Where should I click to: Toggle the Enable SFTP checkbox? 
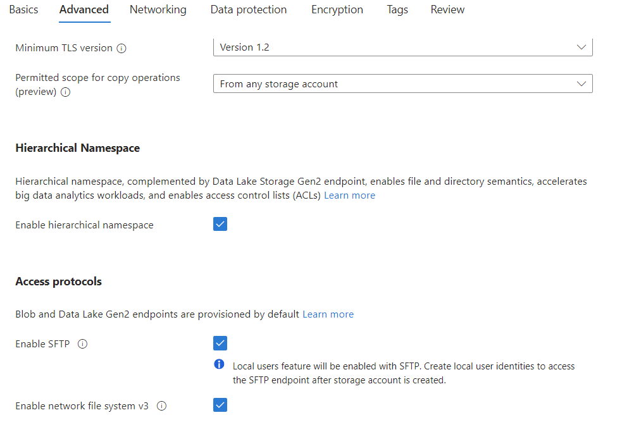coord(220,343)
